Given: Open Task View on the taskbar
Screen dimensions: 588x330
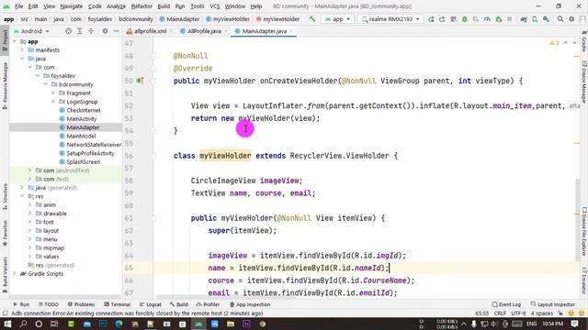Looking at the screenshot, I should click(54, 324).
